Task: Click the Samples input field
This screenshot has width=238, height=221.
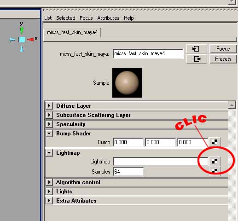Action: pos(128,172)
